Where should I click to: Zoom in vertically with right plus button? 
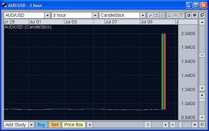coord(202,95)
